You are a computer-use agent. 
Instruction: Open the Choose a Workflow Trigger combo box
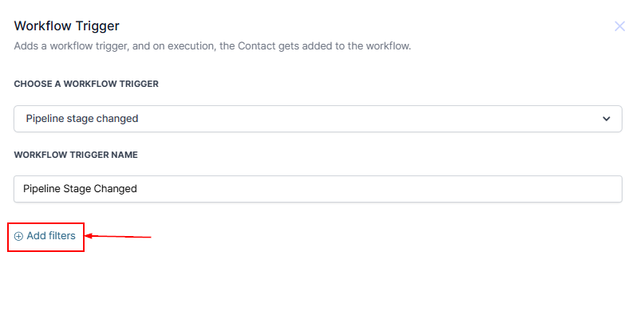(318, 119)
